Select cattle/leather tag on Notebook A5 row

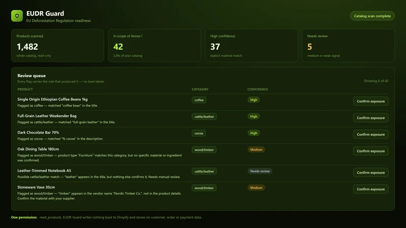204,171
